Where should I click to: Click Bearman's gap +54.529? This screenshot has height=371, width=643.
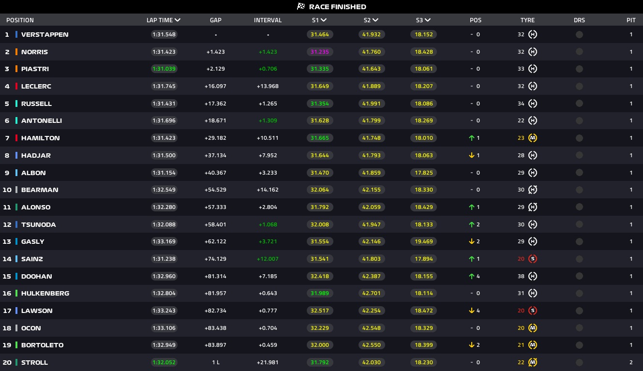click(216, 190)
